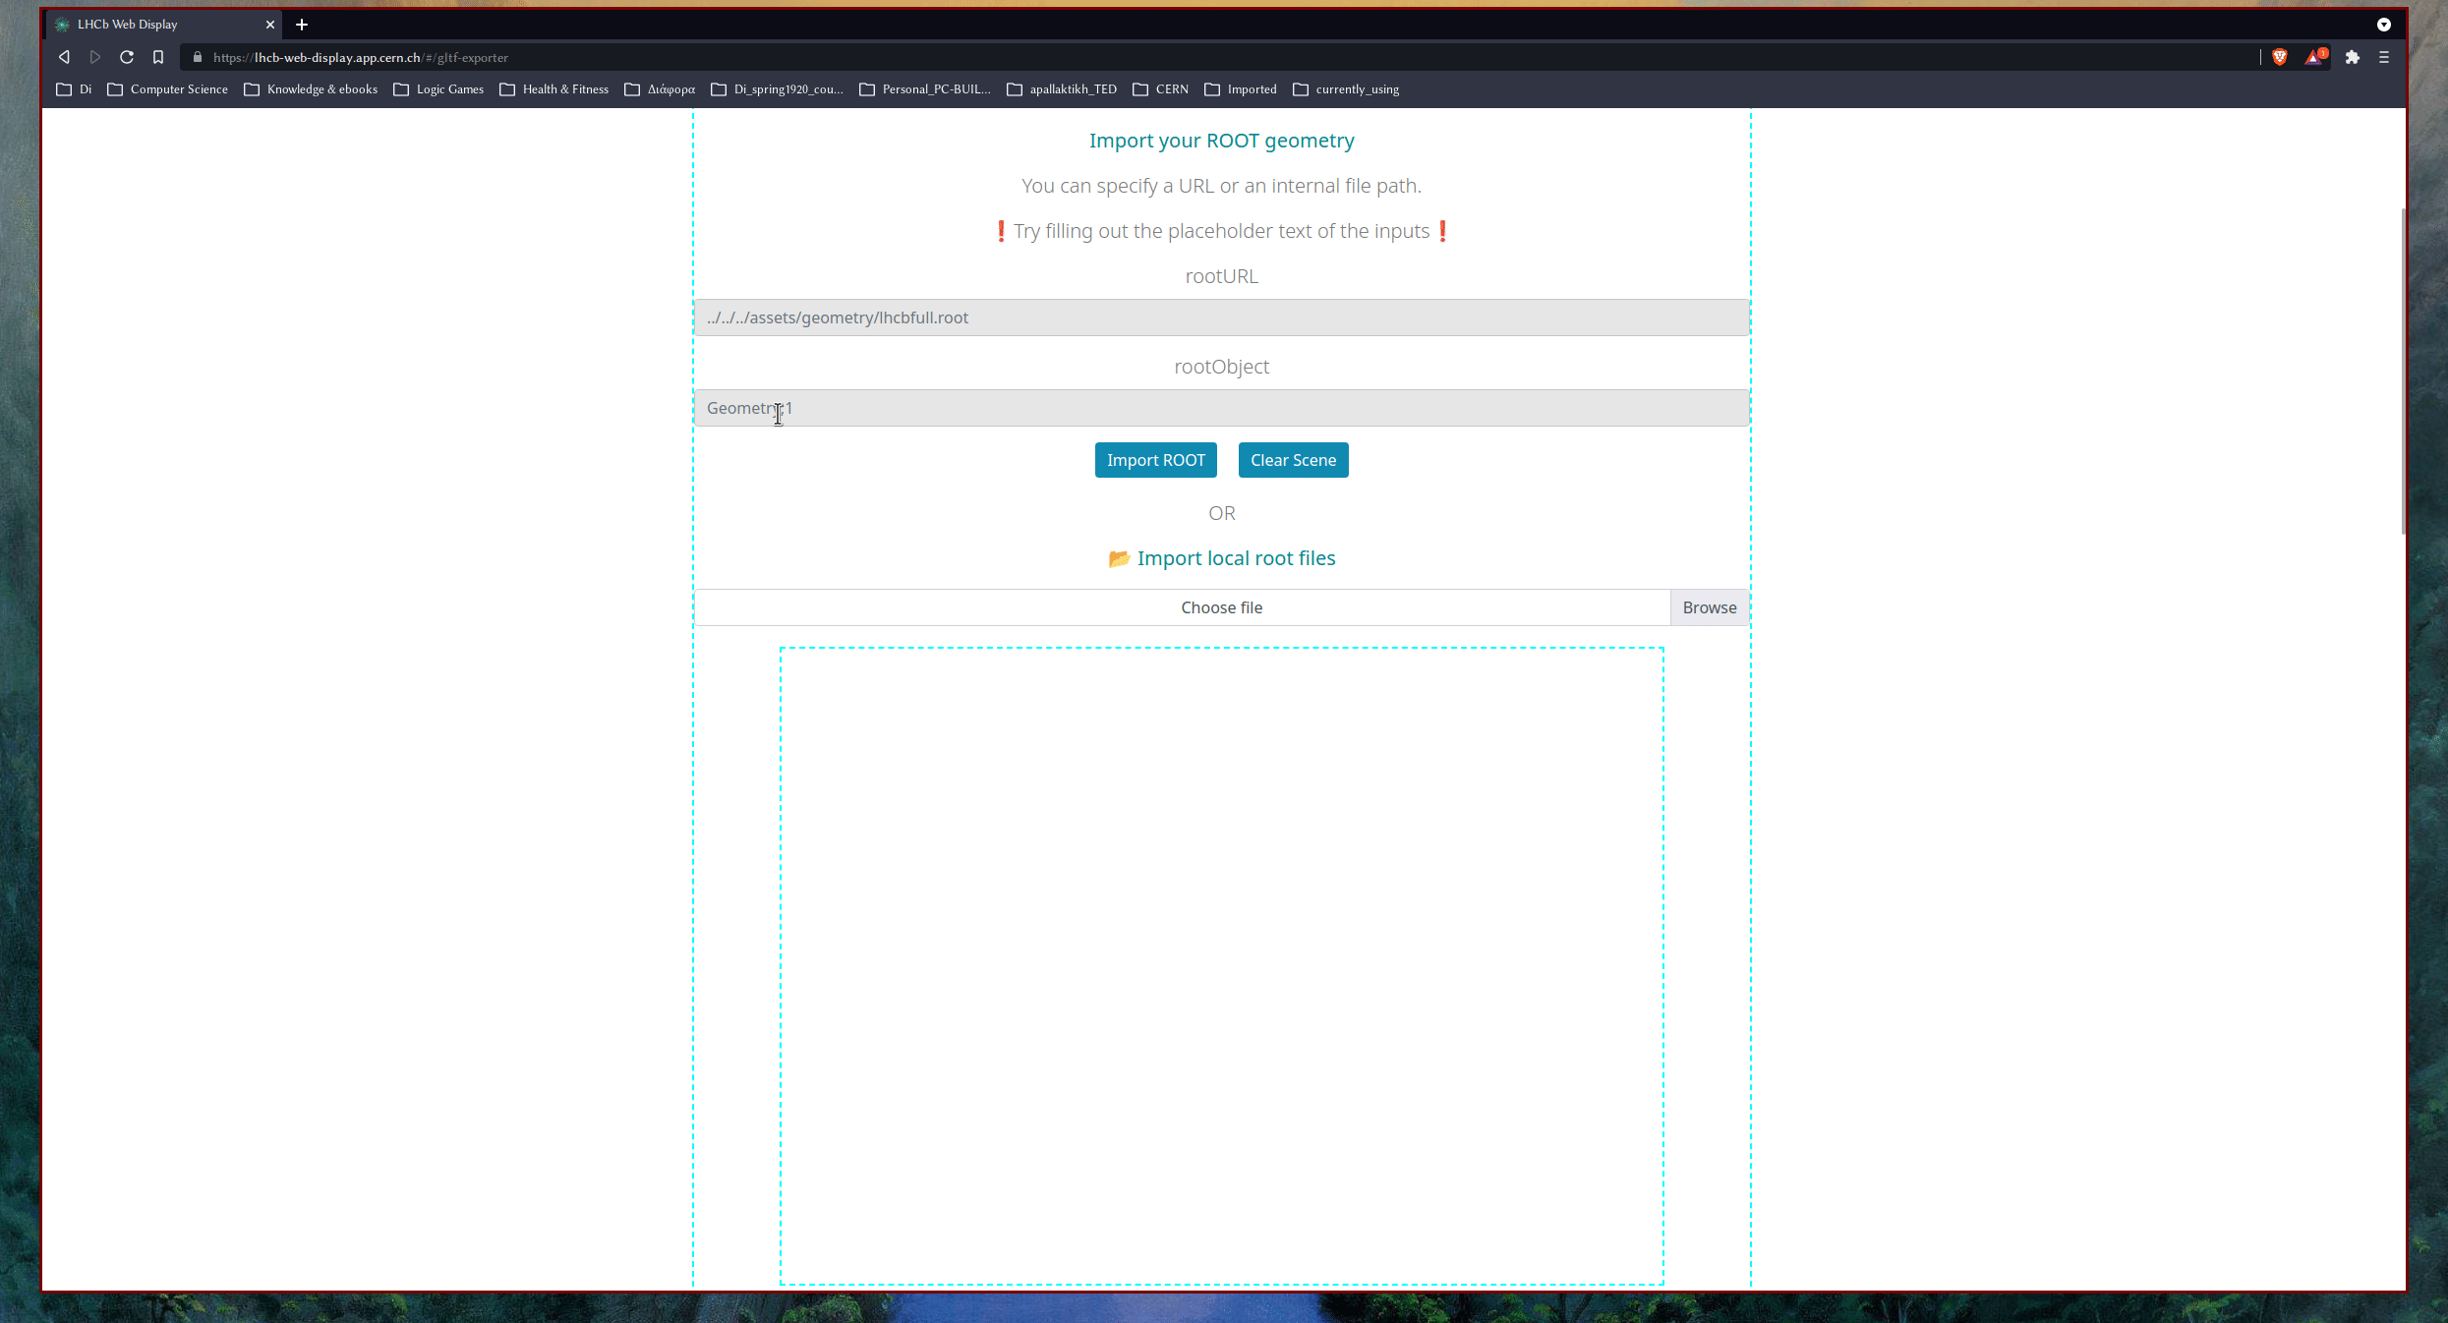Click the Brave Rewards triangle icon
This screenshot has width=2448, height=1323.
[2315, 57]
